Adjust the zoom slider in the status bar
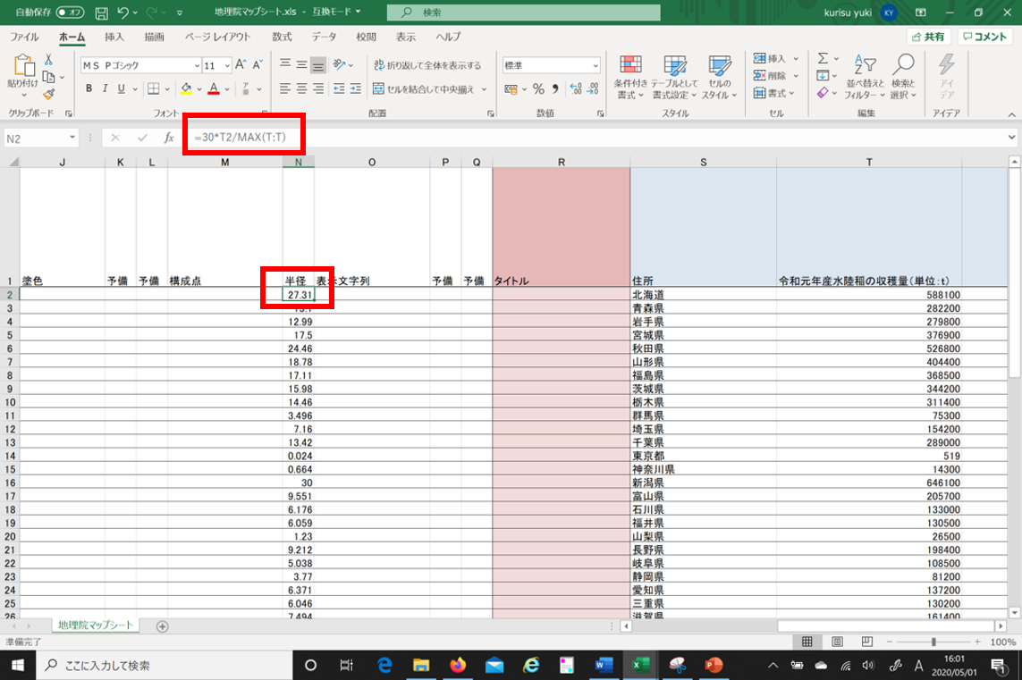The width and height of the screenshot is (1022, 680). 933,642
